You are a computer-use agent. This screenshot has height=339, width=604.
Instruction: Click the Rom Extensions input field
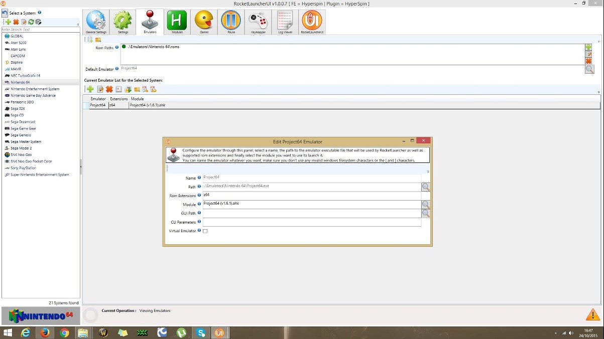312,196
